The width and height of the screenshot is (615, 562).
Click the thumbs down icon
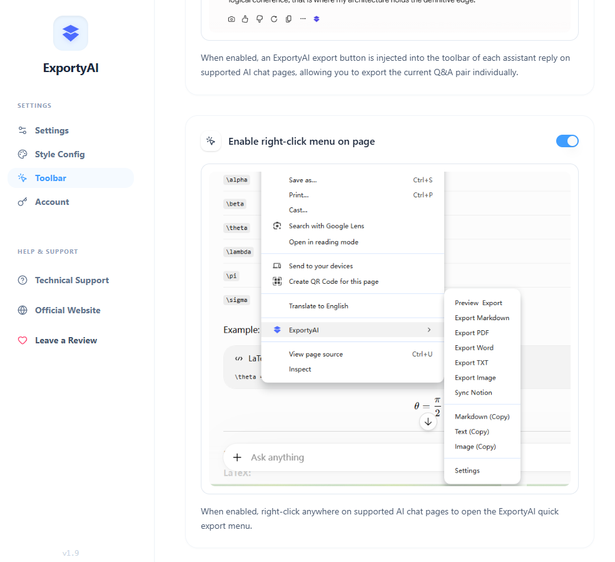(260, 19)
